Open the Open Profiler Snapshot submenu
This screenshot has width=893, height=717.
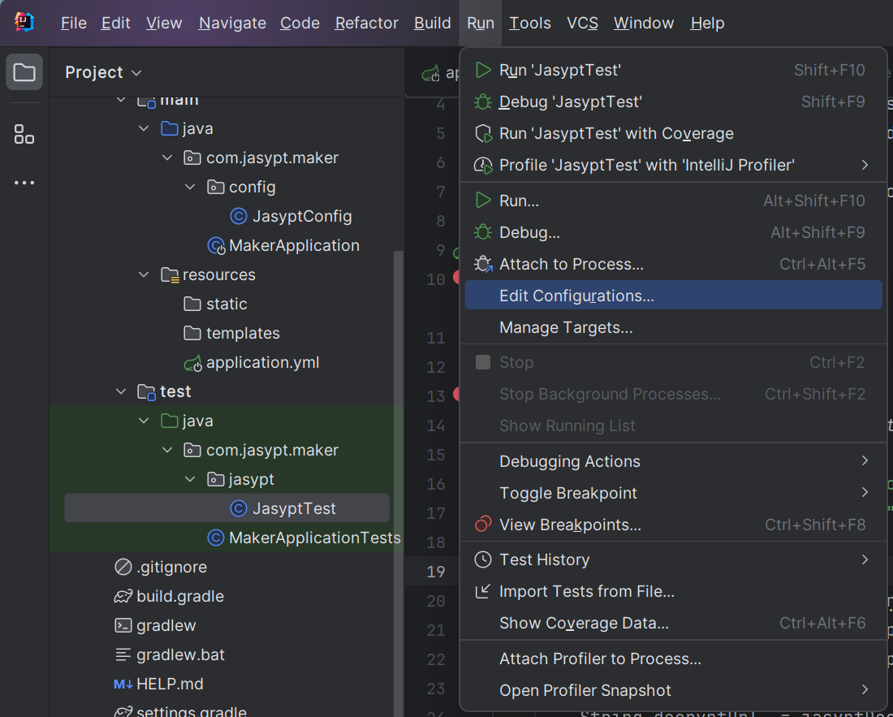pyautogui.click(x=673, y=690)
